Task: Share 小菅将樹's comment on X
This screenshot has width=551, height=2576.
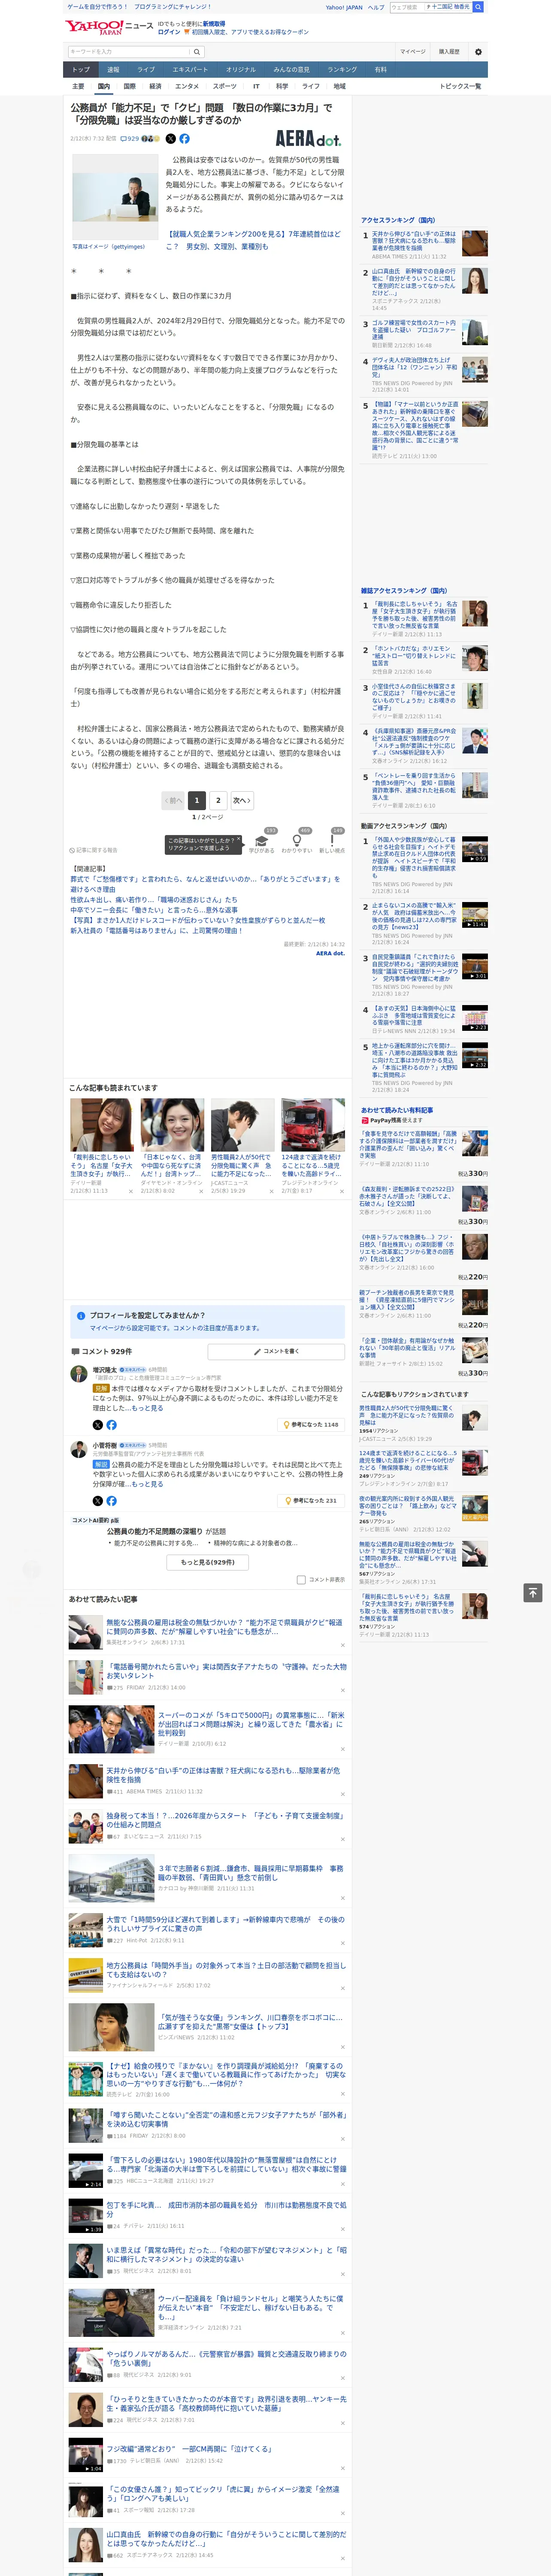Action: (97, 1501)
